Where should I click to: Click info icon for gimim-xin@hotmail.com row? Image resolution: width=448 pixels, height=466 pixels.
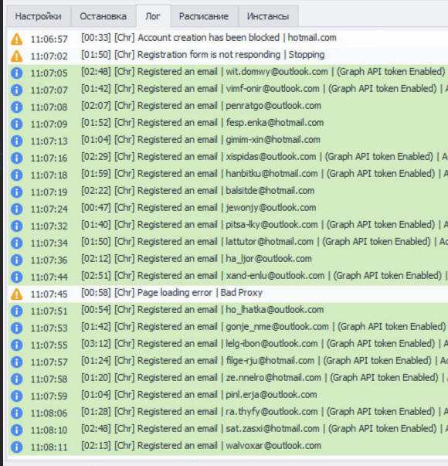tap(17, 141)
